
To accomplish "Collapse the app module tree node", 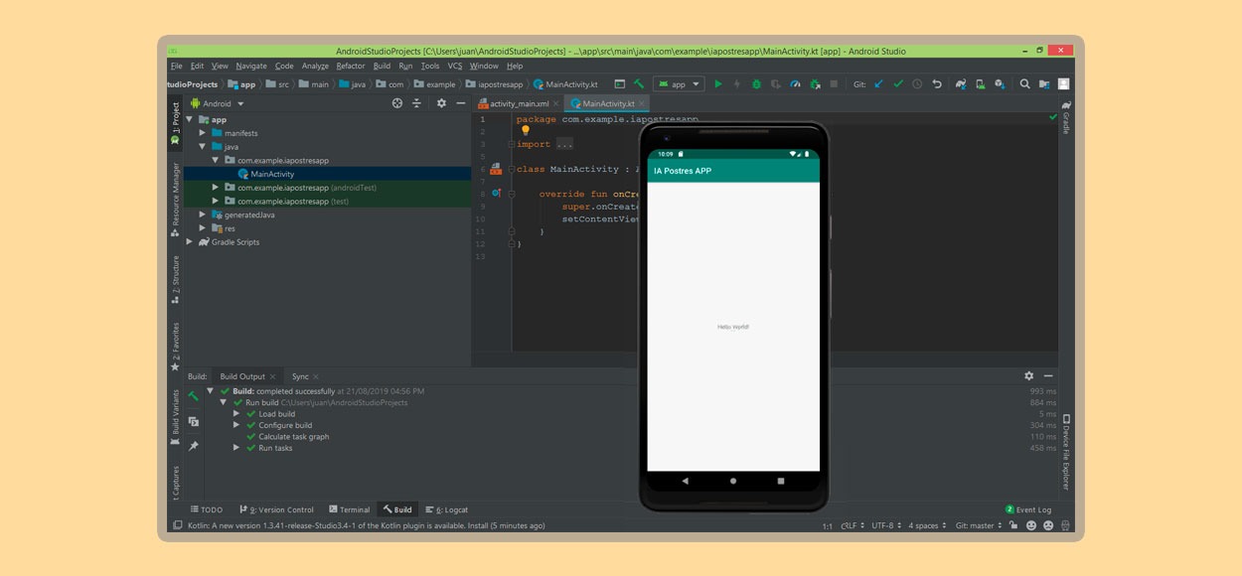I will coord(189,119).
